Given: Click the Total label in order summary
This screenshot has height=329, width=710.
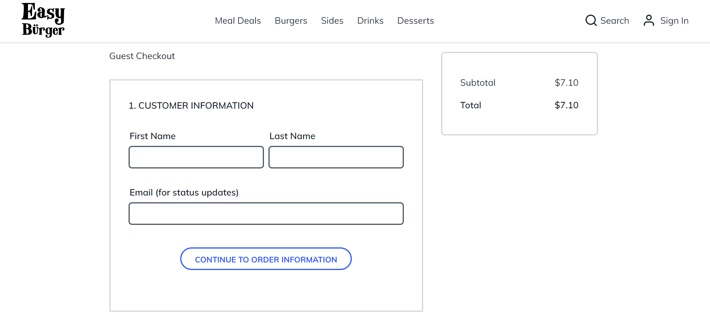Looking at the screenshot, I should coord(470,105).
